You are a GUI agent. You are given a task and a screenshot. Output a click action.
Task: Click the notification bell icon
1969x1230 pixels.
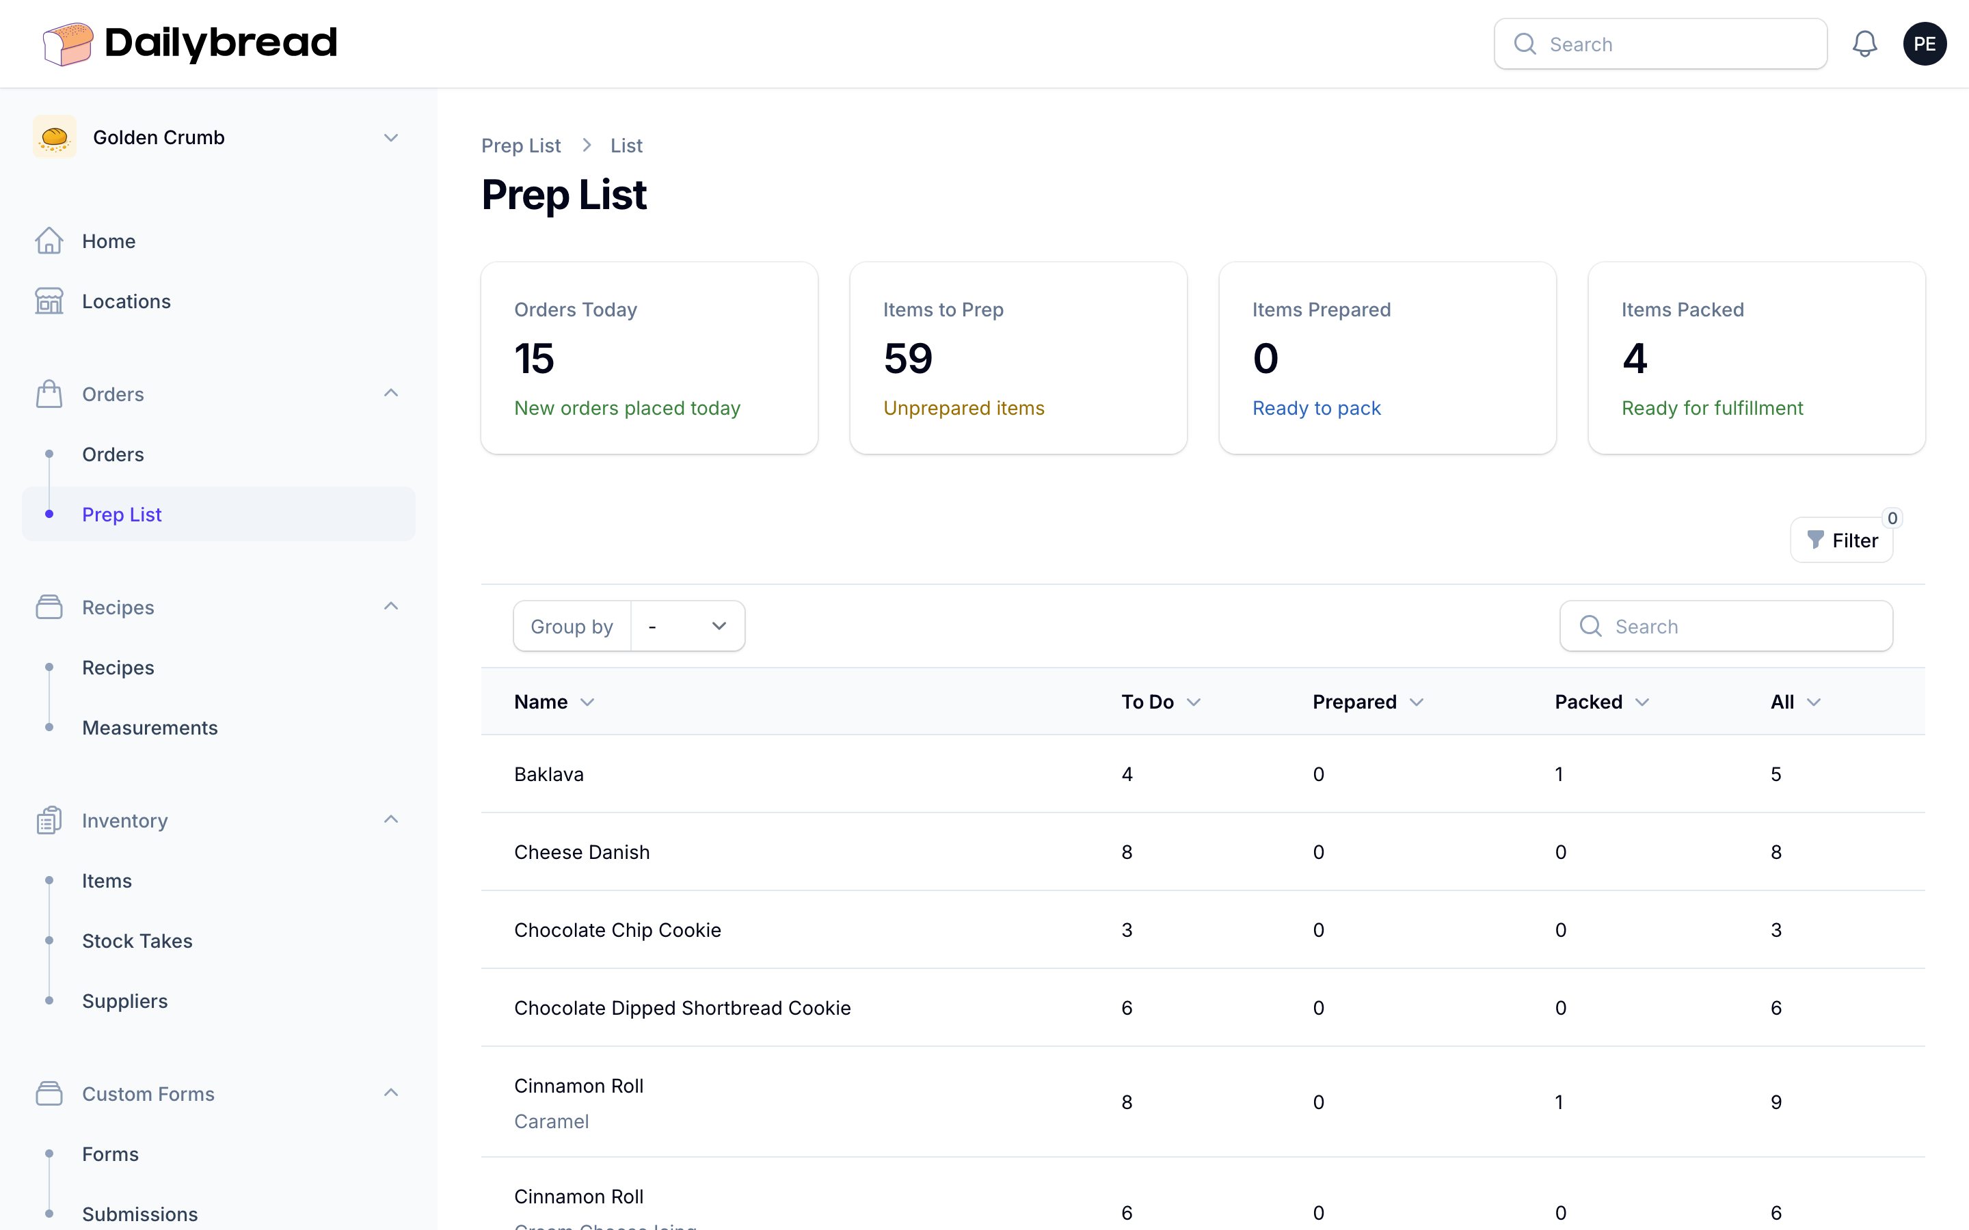(1864, 44)
